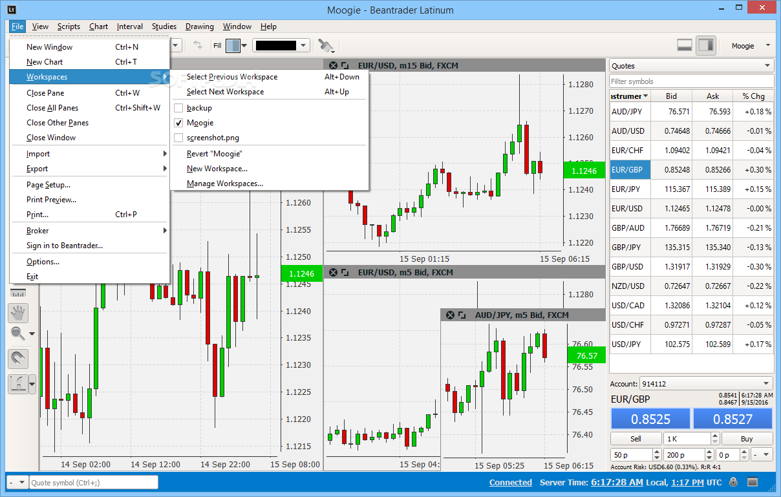781x497 pixels.
Task: Increase the 1 K quantity stepper
Action: click(x=714, y=436)
